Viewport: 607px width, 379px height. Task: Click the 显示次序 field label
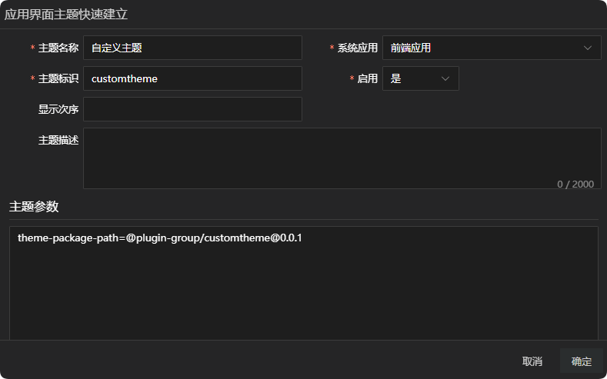58,109
